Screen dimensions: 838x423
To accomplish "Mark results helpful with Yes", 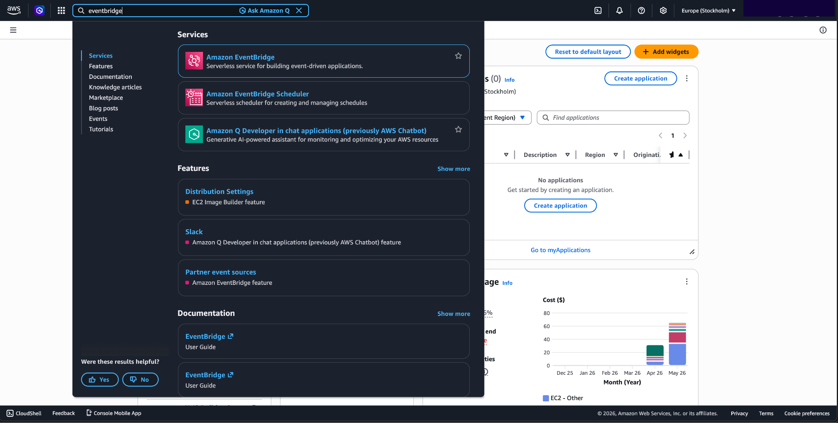I will point(100,380).
